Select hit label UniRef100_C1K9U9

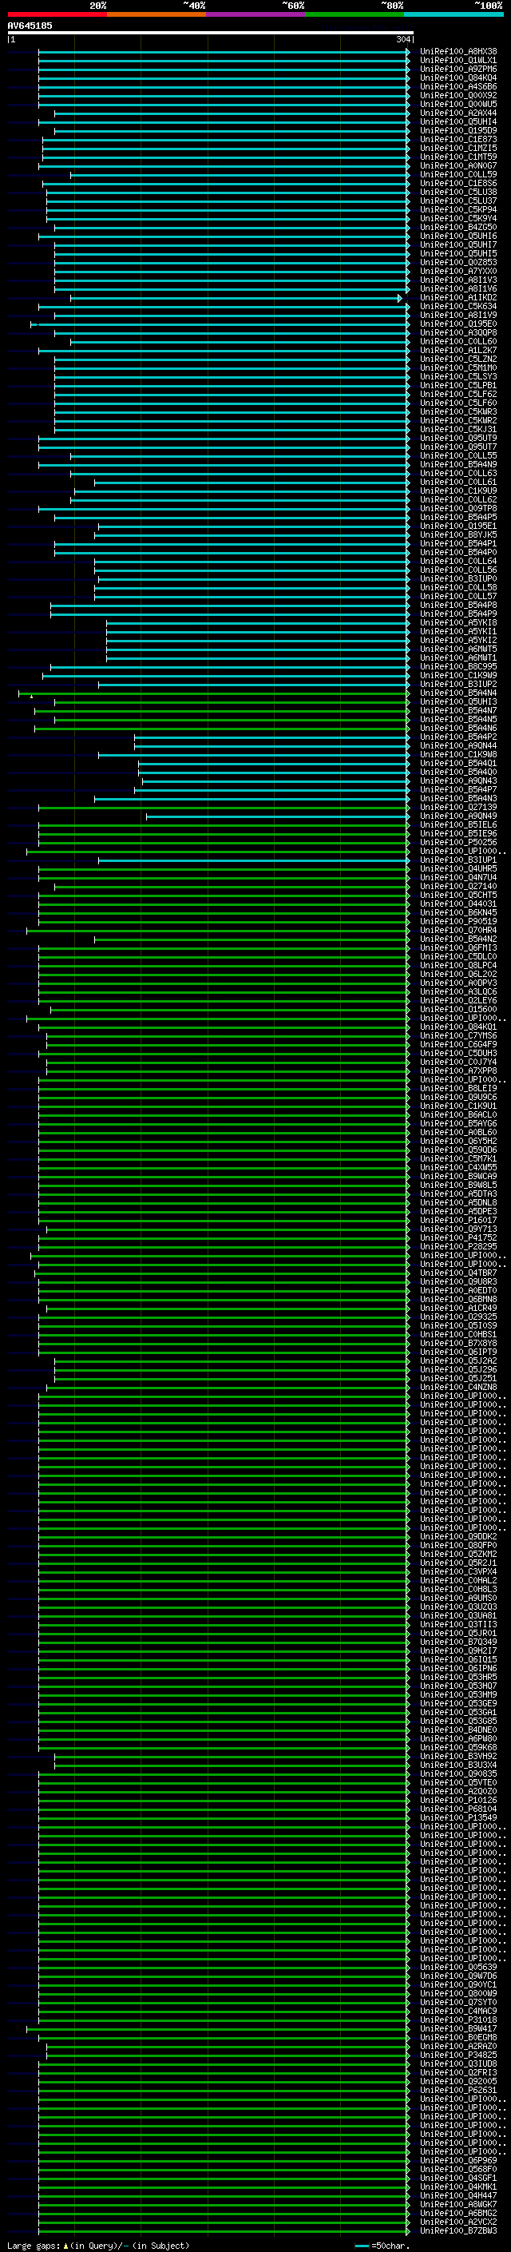point(458,491)
